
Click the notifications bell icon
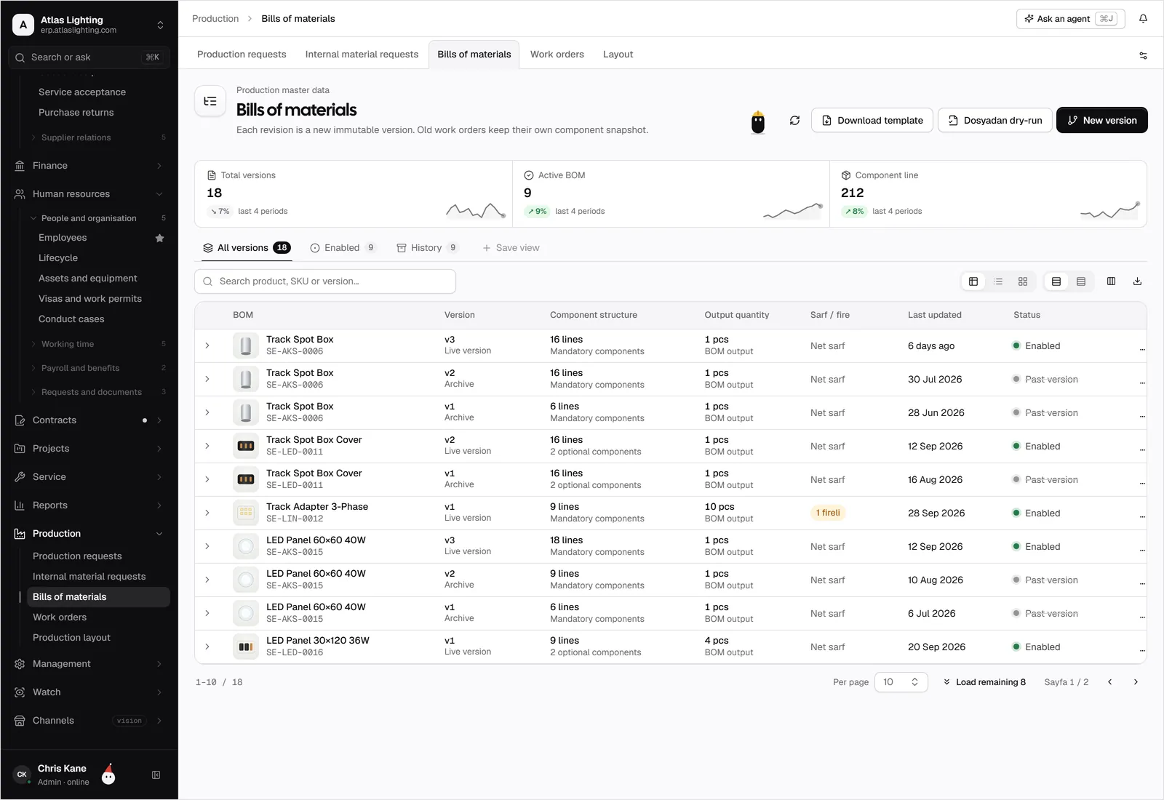point(1143,19)
